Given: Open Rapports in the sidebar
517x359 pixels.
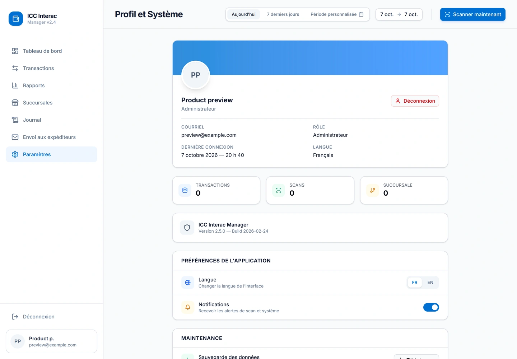Looking at the screenshot, I should pyautogui.click(x=51, y=85).
